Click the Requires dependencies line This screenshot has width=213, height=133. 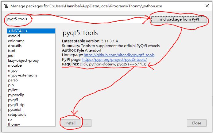pyautogui.click(x=104, y=64)
